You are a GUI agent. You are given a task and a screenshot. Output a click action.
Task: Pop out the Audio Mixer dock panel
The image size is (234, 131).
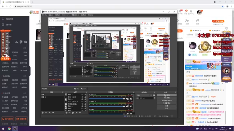[x=133, y=92]
